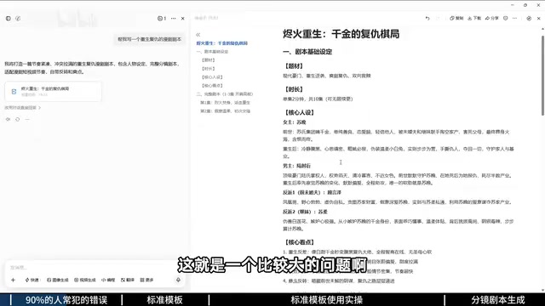Start voice input with the microphone icon
The width and height of the screenshot is (545, 306).
(x=178, y=280)
